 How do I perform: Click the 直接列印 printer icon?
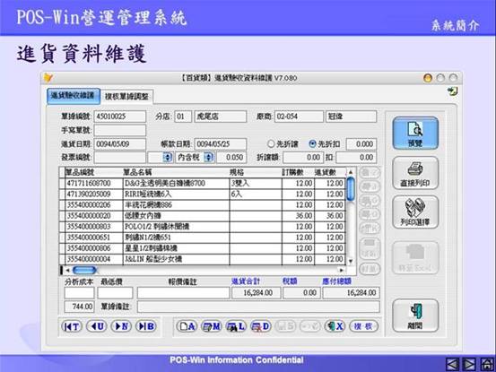click(x=415, y=173)
